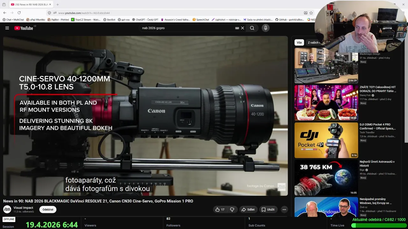Open Nenápadné proměny Windows video title

coord(376,201)
